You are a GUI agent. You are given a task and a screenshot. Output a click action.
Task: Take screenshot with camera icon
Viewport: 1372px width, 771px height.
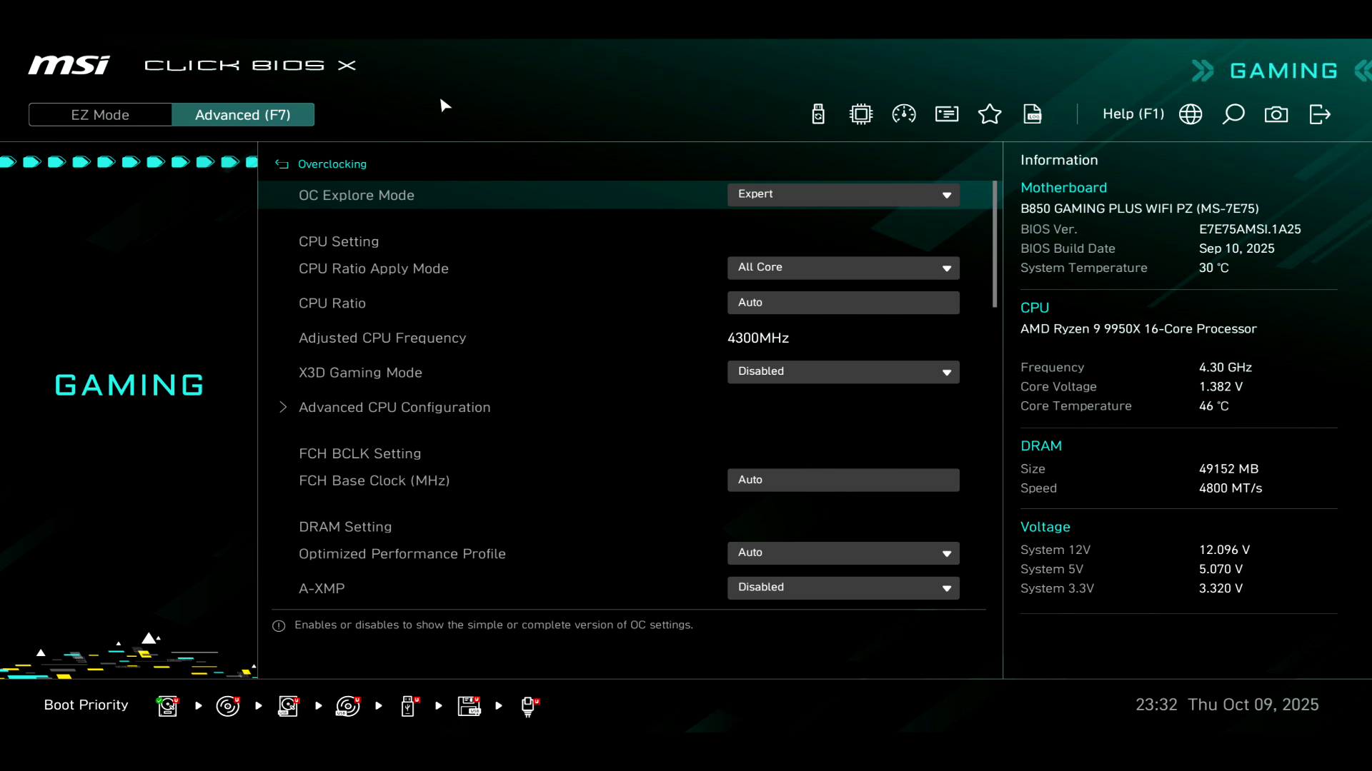point(1276,114)
